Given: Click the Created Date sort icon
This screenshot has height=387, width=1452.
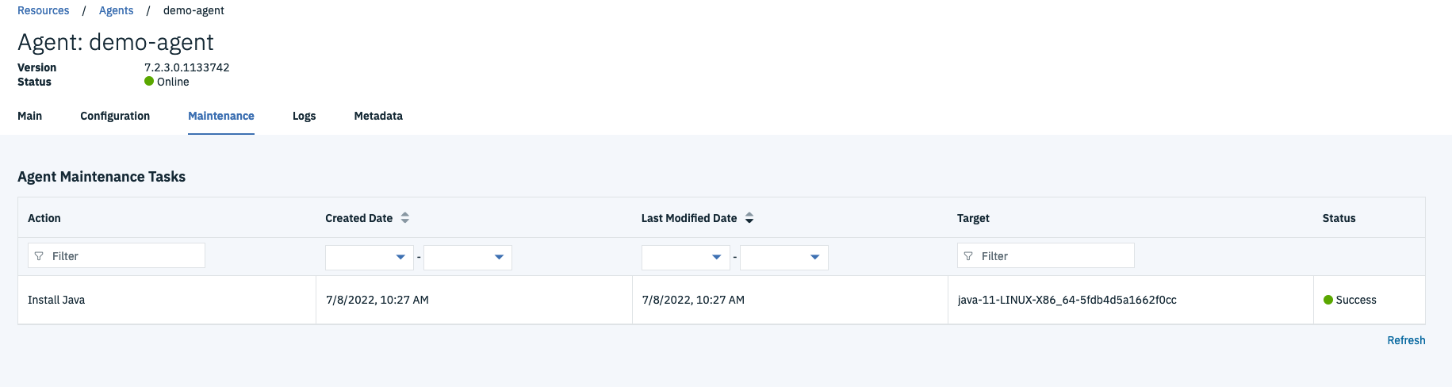Looking at the screenshot, I should (405, 218).
